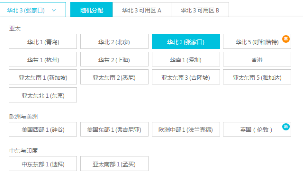Choose 欧洲中部 1 (法兰克福)
Image resolution: width=303 pixels, height=187 pixels.
click(x=186, y=129)
